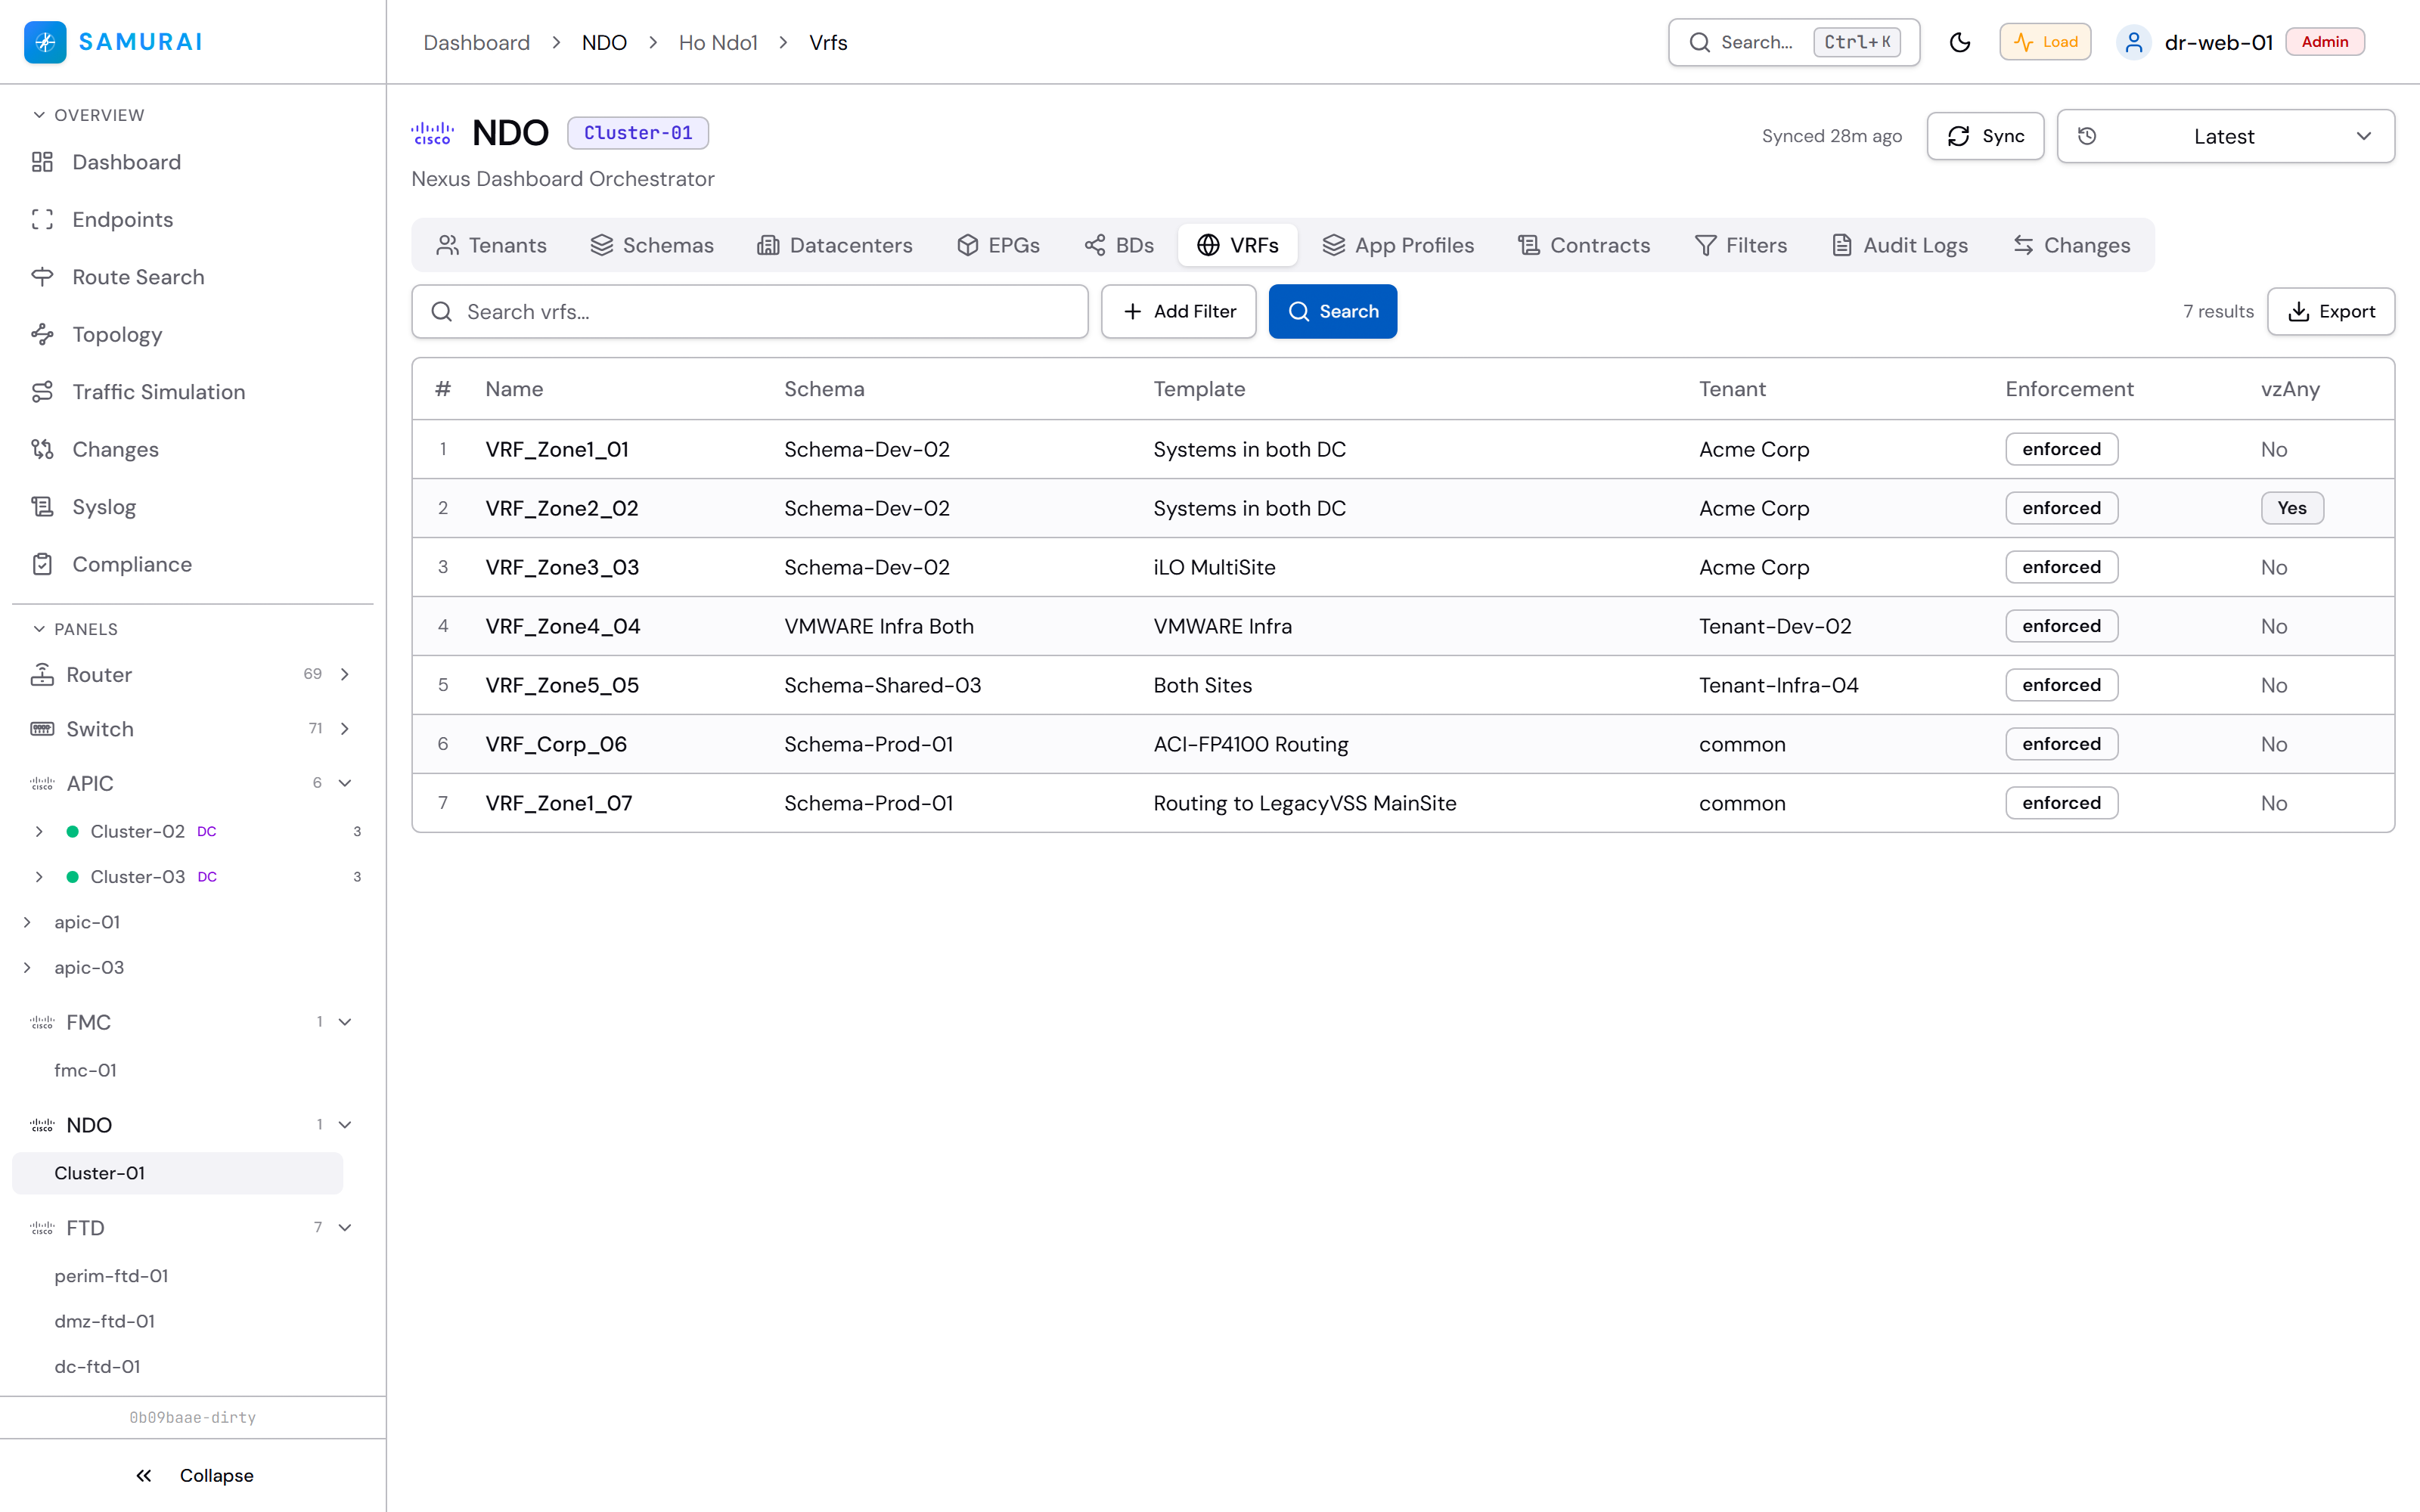The width and height of the screenshot is (2420, 1512).
Task: Click the FMC Cisco icon
Action: pyautogui.click(x=42, y=1022)
